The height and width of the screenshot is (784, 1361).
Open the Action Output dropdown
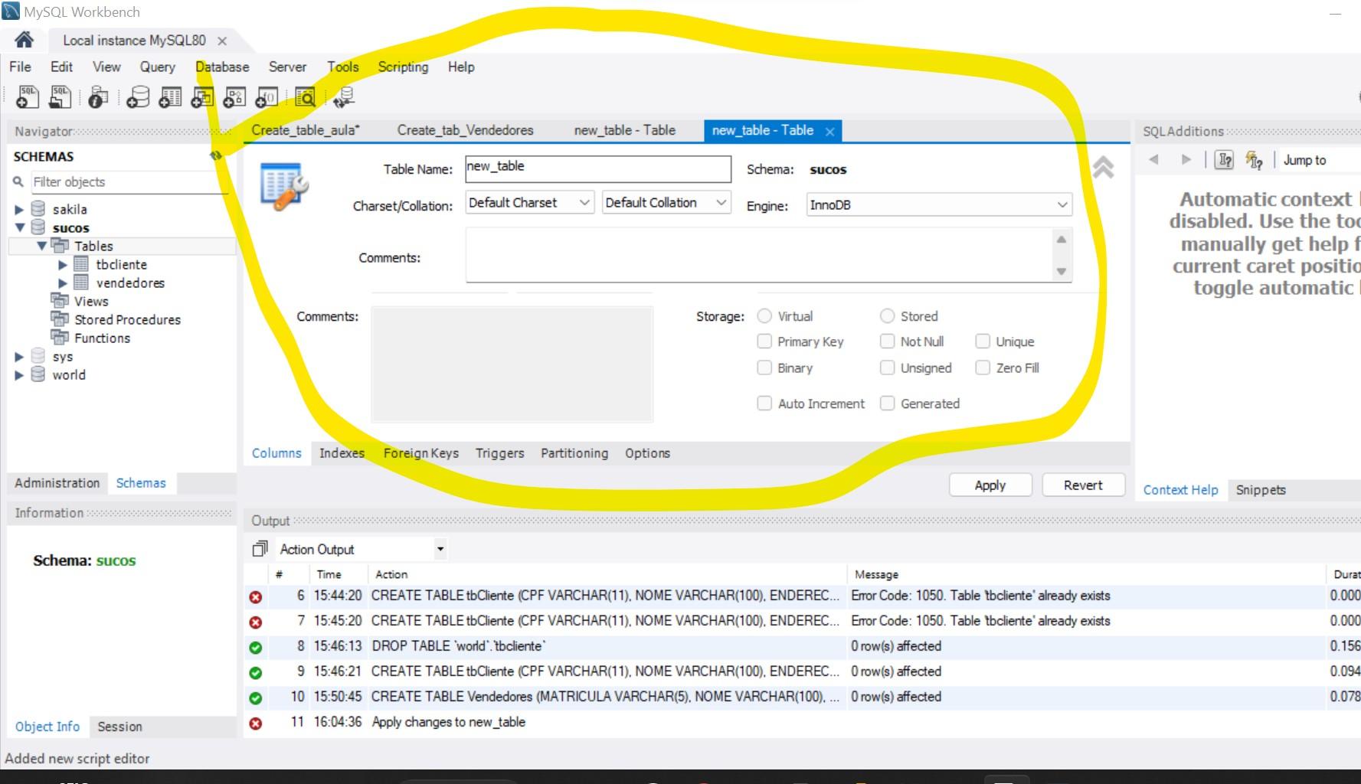coord(362,549)
